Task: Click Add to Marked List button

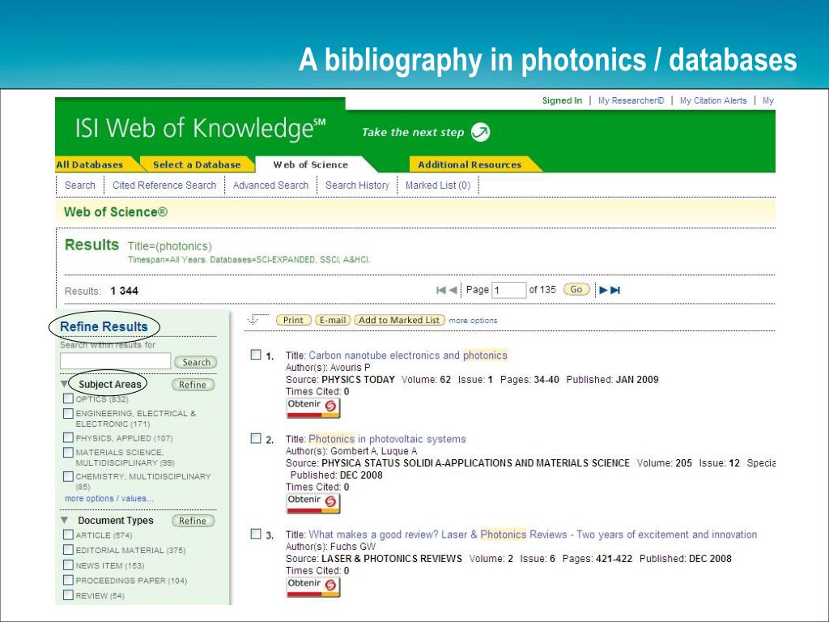Action: pyautogui.click(x=399, y=320)
